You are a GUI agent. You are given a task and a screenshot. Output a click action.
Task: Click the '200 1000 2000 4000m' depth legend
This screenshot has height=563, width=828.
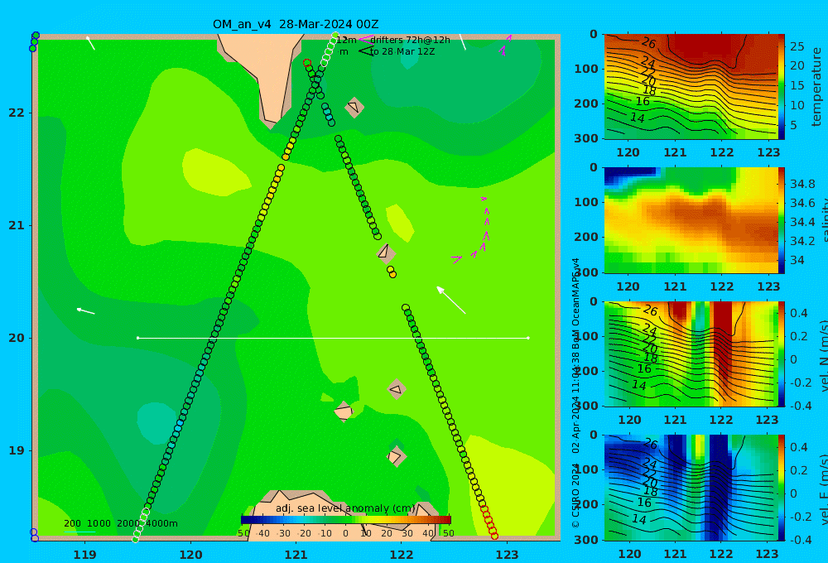[120, 523]
